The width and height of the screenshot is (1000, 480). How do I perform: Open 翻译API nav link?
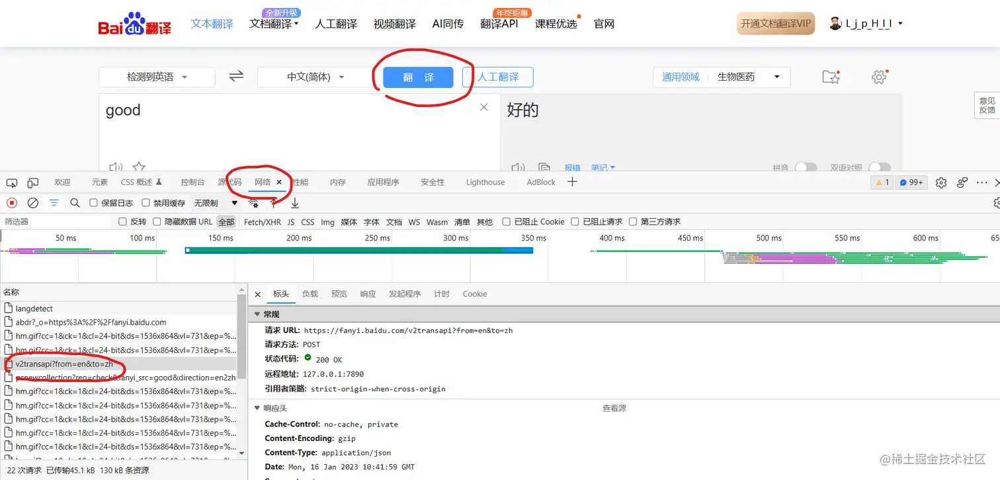(x=499, y=24)
